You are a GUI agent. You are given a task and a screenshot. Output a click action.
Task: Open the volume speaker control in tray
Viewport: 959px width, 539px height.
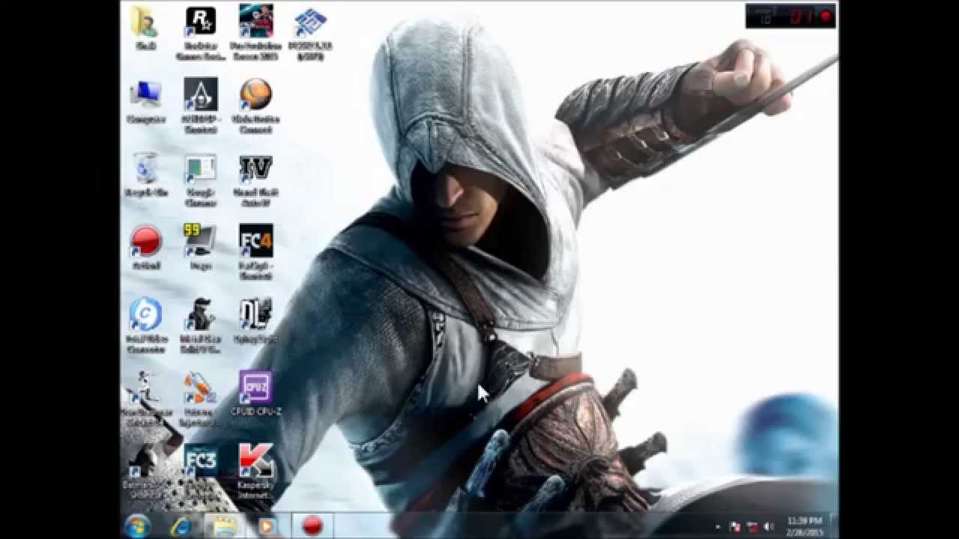768,527
